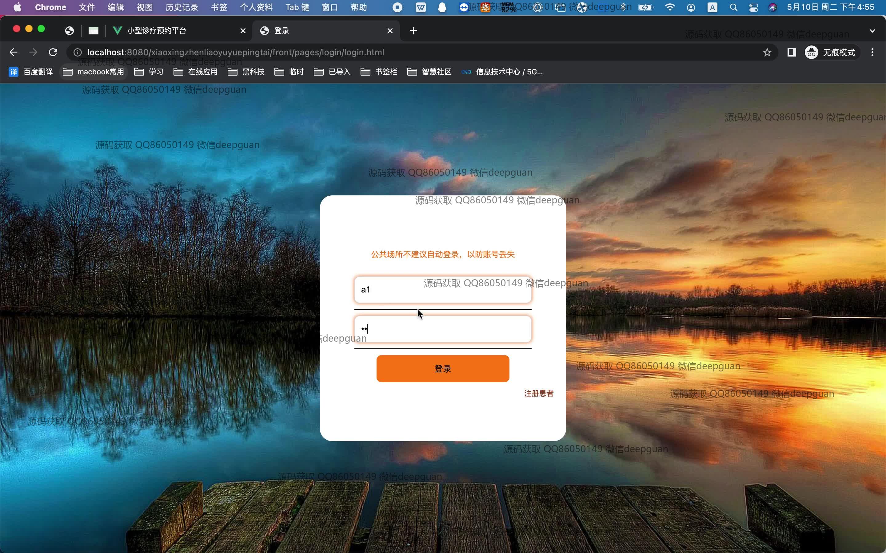Open the Control Center toggle icon

pyautogui.click(x=753, y=7)
